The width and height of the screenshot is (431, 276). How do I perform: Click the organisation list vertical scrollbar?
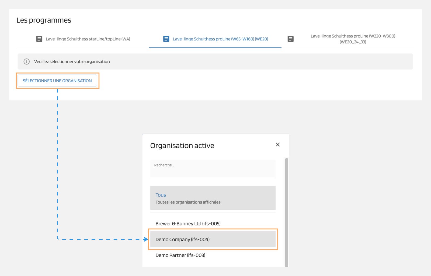[x=287, y=210]
